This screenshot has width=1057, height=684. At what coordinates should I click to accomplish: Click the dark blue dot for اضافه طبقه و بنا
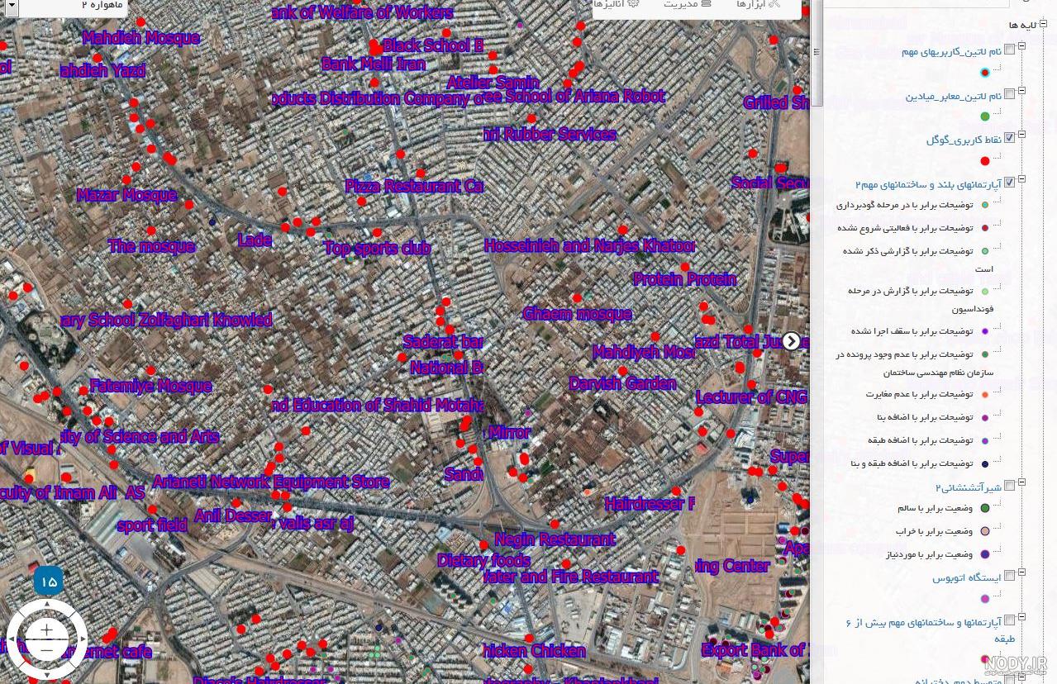pos(984,464)
